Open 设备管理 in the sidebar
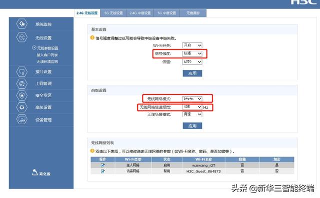Viewport: 320px width, 198px height. 43,120
